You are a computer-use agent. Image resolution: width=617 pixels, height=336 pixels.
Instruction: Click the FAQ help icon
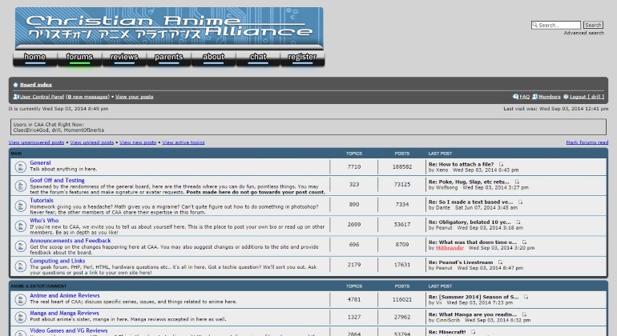tap(515, 96)
